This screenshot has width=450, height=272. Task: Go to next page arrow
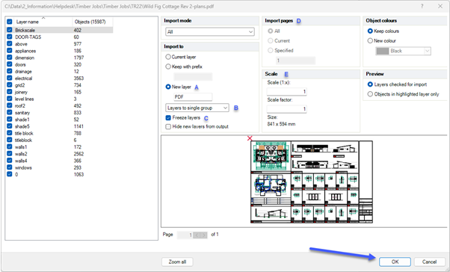204,235
